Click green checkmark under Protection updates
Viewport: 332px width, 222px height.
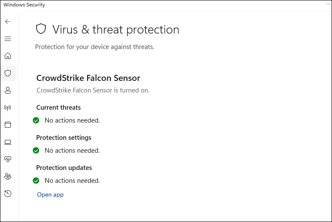point(36,181)
